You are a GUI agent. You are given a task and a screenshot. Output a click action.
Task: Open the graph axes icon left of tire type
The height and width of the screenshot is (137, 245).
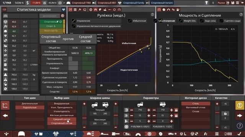click(x=5, y=105)
